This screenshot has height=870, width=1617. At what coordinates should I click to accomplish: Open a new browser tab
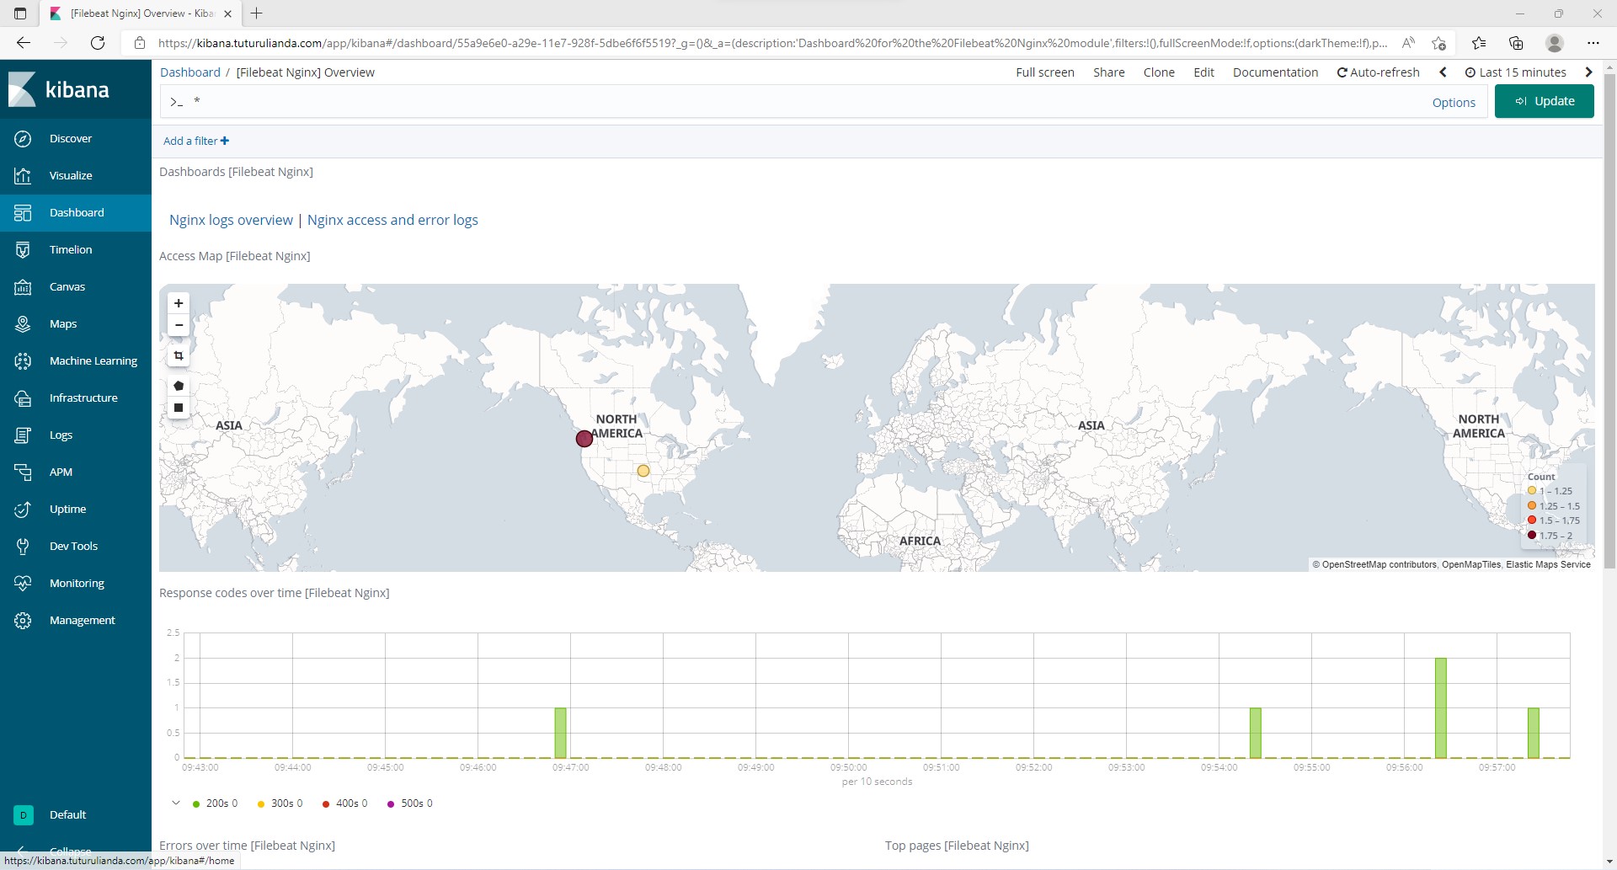coord(257,13)
